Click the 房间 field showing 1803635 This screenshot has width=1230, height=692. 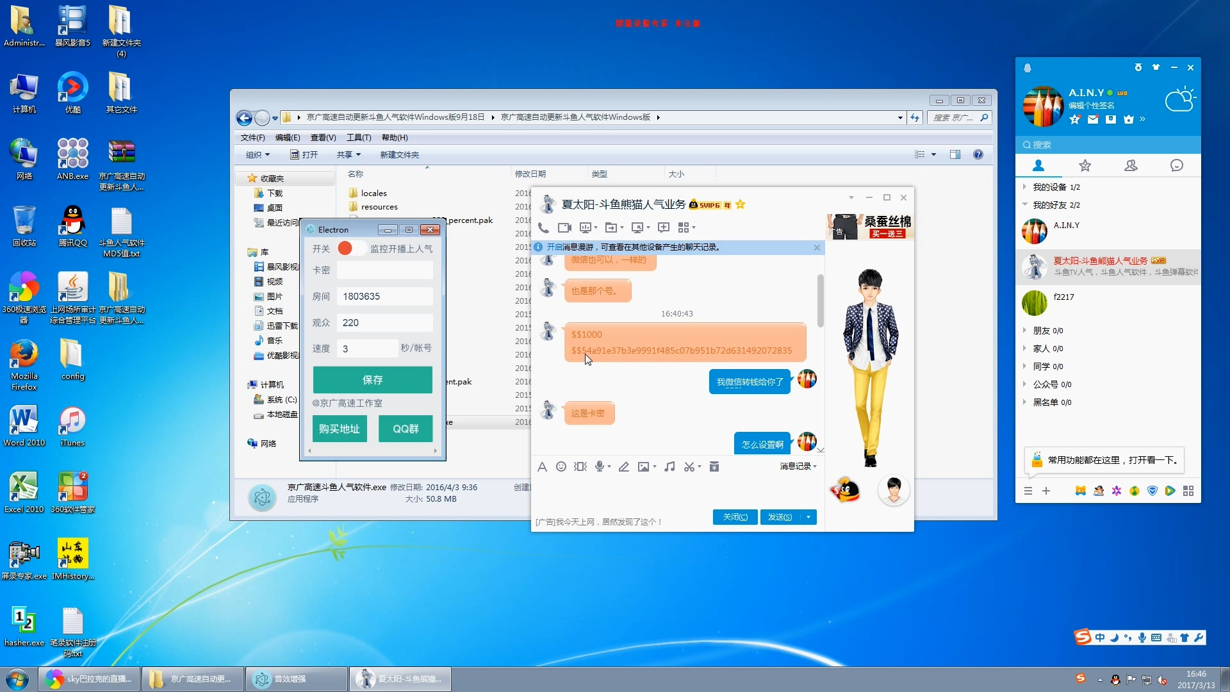point(385,296)
